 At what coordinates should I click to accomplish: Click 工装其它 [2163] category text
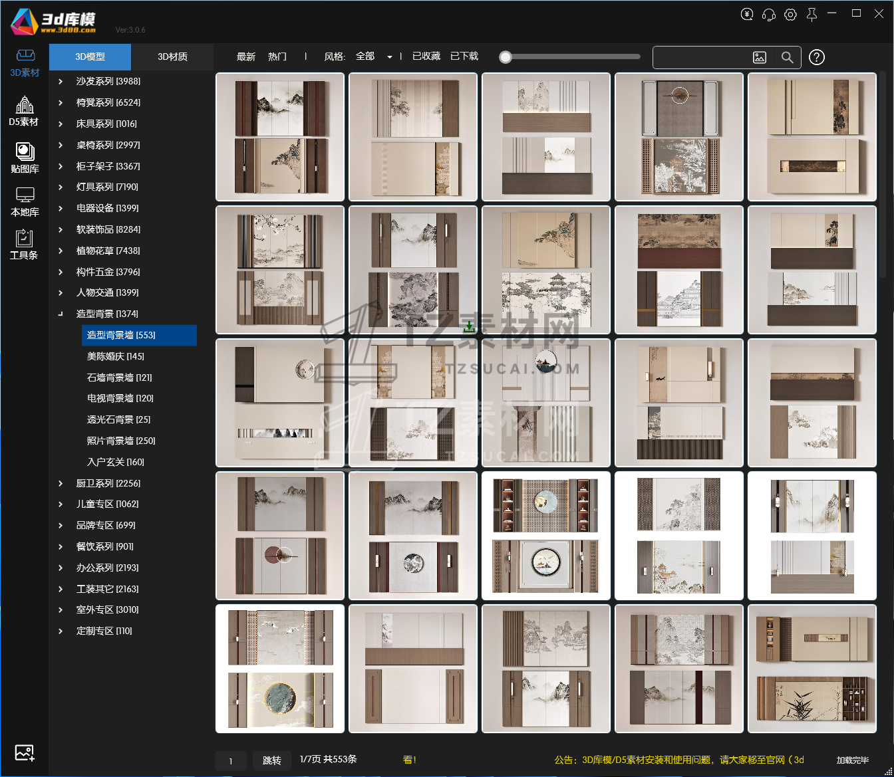tap(108, 589)
